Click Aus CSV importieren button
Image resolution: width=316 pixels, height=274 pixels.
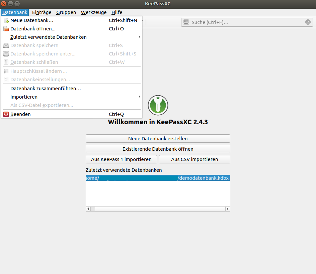click(194, 159)
